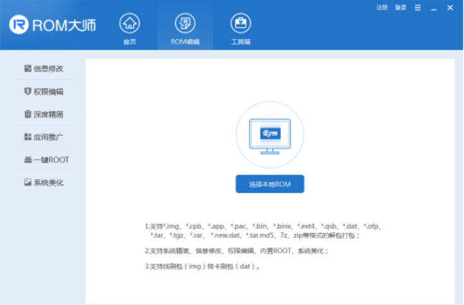The width and height of the screenshot is (464, 305).
Task: Click the 信息修改 edit icon
Action: [28, 68]
